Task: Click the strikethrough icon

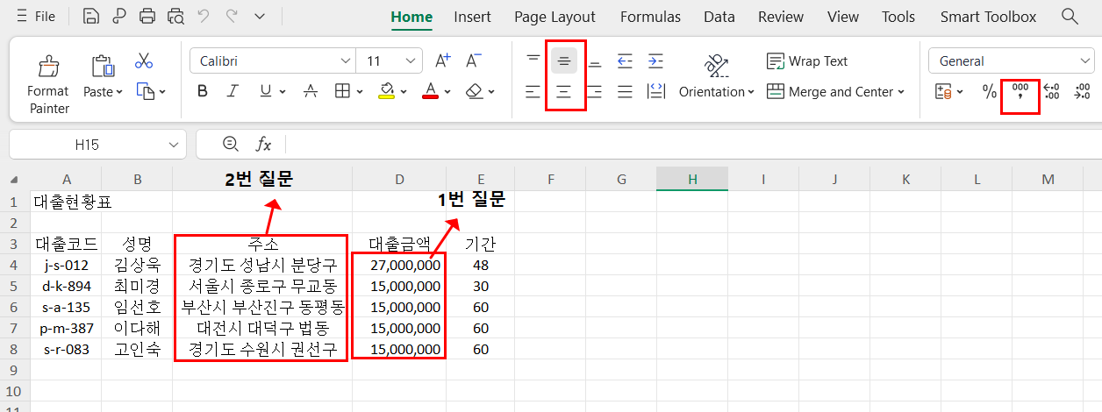Action: (311, 91)
